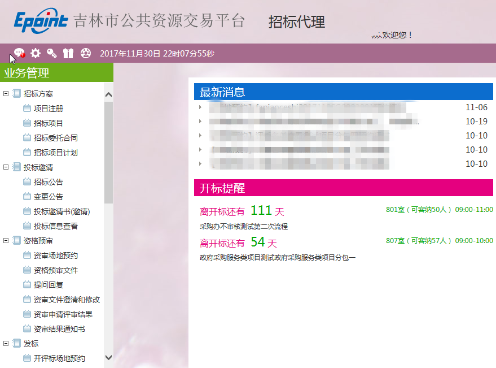Collapse the 投标邀请 tree node
The width and height of the screenshot is (496, 368).
(x=6, y=167)
